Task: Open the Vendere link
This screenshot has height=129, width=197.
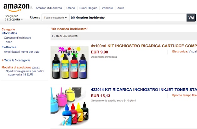Action: [x=107, y=8]
